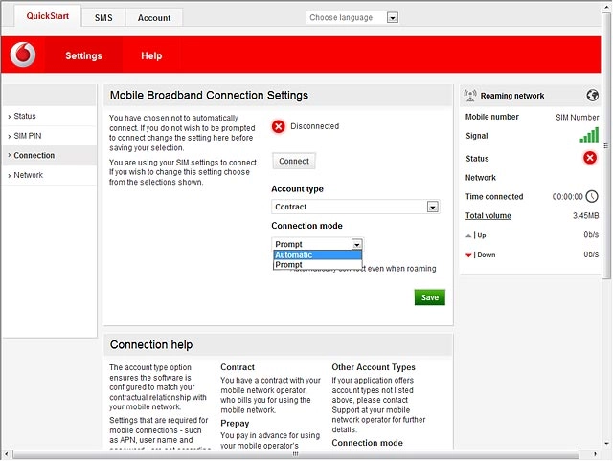Click the scroll right arrow at bottom

click(595, 454)
